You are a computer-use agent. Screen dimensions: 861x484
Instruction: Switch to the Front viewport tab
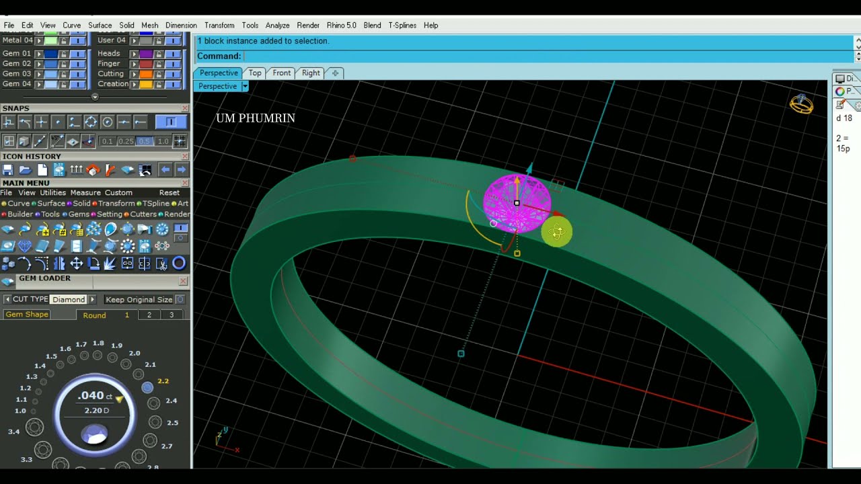[282, 73]
